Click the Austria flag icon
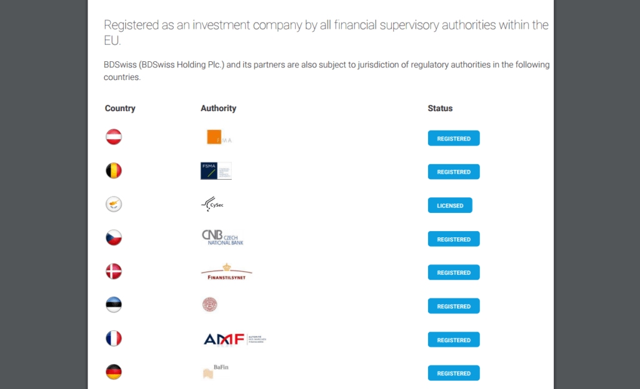 (x=114, y=137)
